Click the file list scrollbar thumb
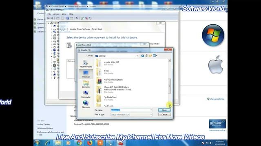This screenshot has height=146, width=261. coord(170,86)
